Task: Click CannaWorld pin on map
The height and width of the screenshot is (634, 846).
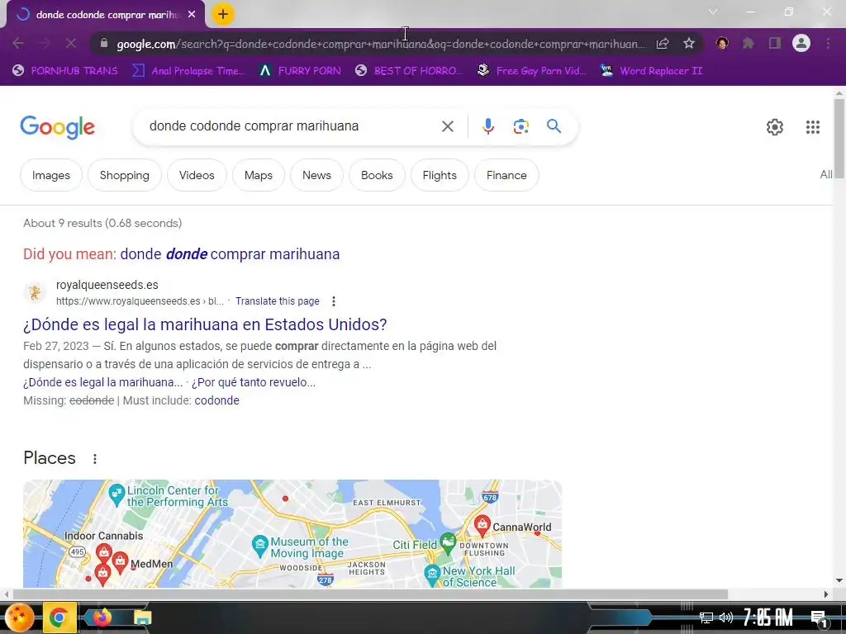Action: click(x=482, y=524)
